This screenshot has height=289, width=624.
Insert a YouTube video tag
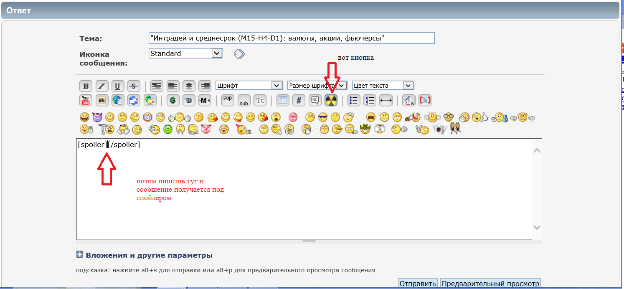pyautogui.click(x=86, y=100)
